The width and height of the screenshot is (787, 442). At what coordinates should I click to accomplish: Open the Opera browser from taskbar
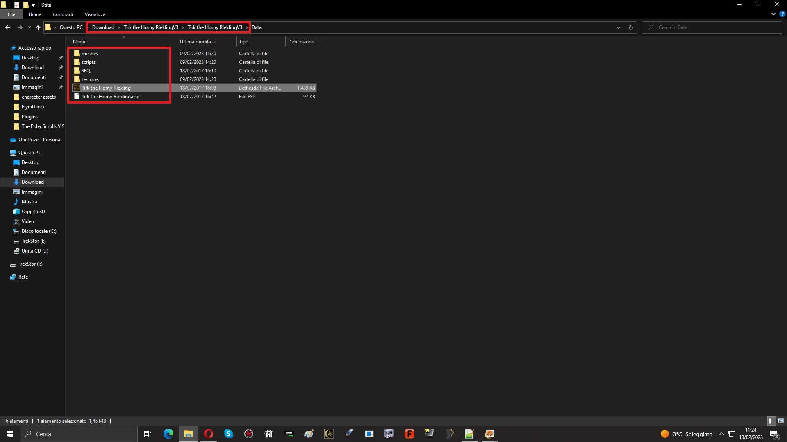[208, 434]
